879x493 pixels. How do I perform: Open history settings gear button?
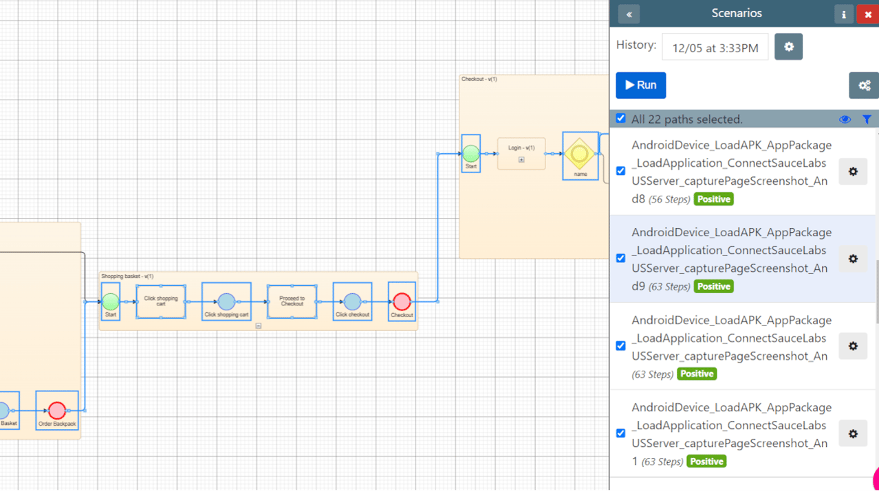(788, 47)
